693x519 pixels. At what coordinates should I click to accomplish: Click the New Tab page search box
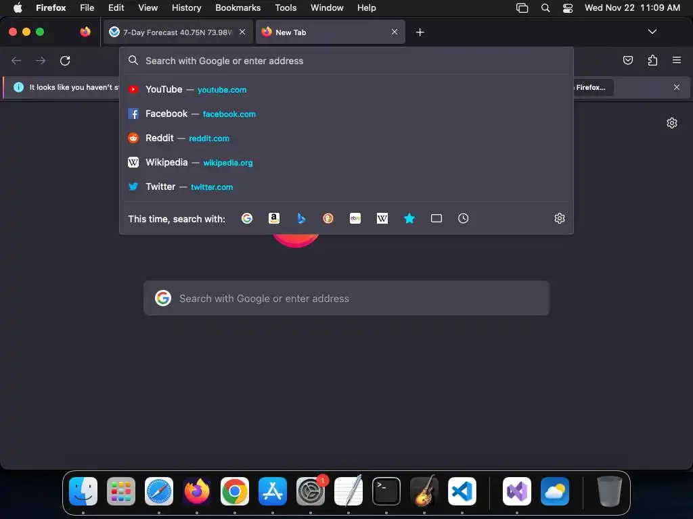pos(346,298)
